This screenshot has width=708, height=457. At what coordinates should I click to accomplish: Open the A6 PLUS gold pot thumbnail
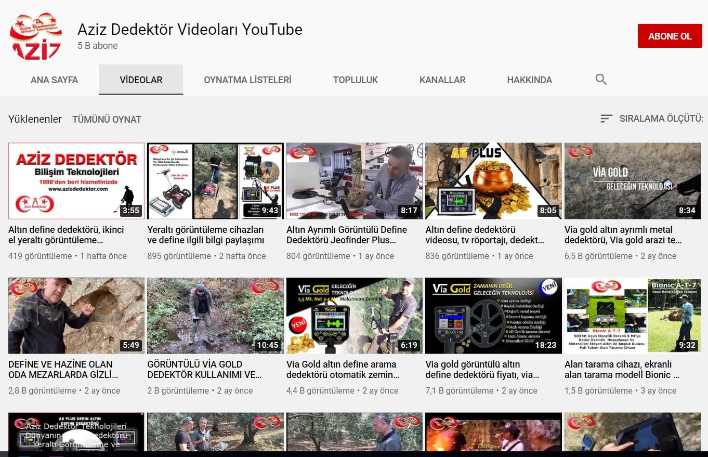[493, 181]
